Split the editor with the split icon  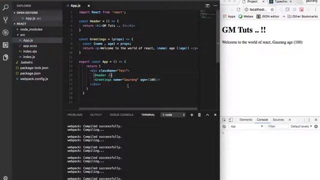(207, 5)
